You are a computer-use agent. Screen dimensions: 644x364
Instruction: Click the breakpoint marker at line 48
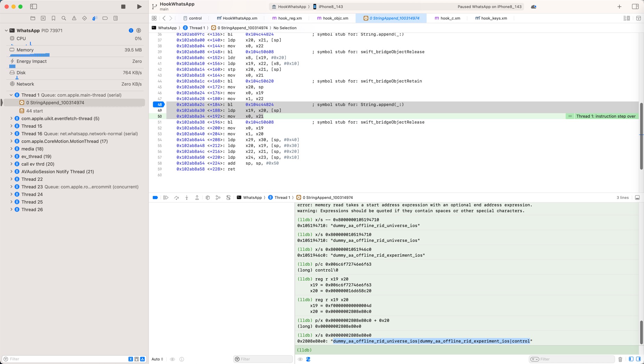pyautogui.click(x=159, y=104)
